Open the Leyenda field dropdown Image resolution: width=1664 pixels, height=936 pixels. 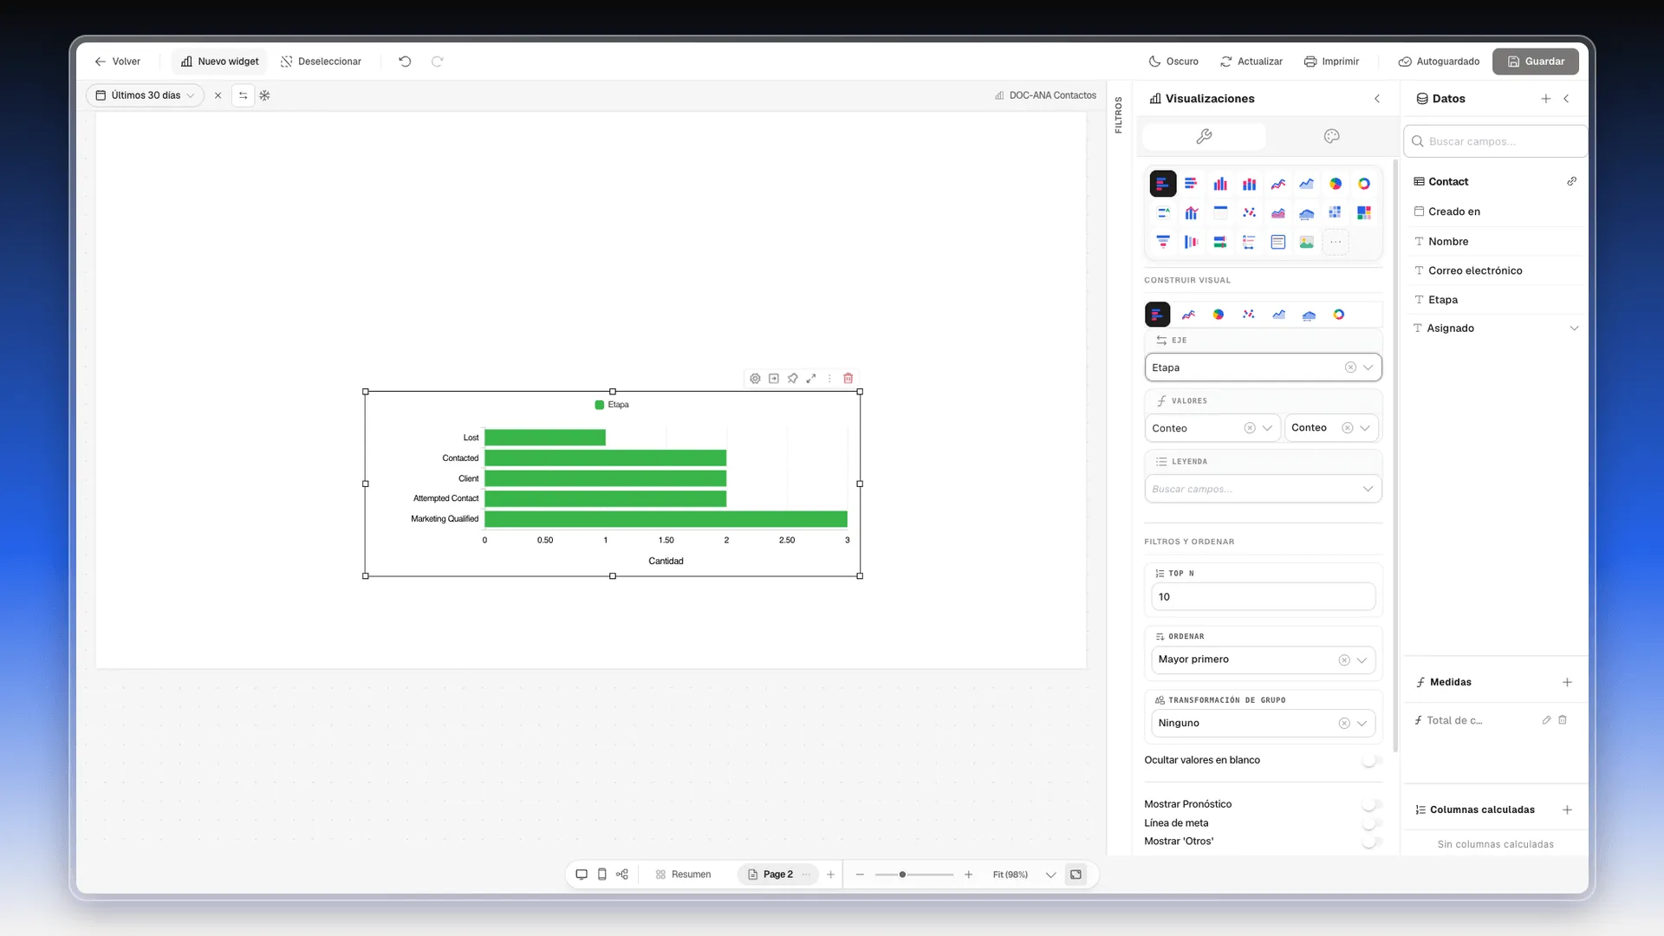[1263, 489]
